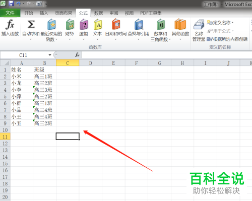The width and height of the screenshot is (252, 201).
Task: Click the fx button beside formula bar
Action: (x=77, y=55)
